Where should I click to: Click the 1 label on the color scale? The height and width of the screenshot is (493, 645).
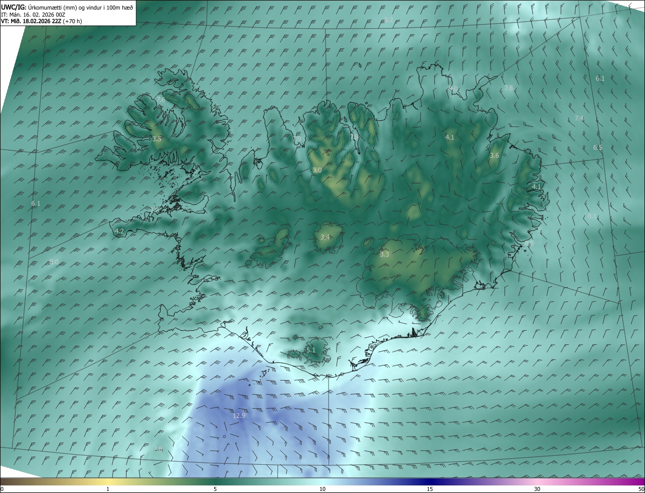coord(108,489)
